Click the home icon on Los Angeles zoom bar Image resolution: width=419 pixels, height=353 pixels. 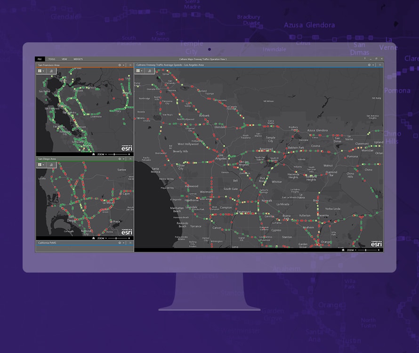pos(343,250)
